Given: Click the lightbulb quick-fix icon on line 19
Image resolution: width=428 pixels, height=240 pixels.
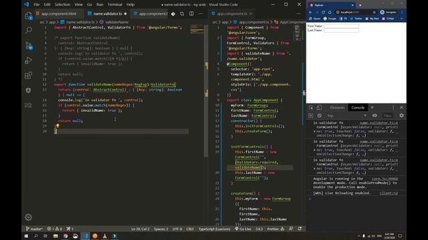Looking at the screenshot, I should point(58,126).
